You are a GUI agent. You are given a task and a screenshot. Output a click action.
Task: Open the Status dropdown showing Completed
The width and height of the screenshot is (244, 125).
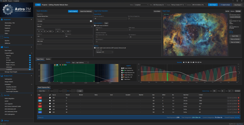tap(141, 5)
